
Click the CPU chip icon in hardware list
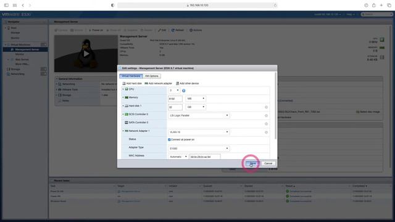tap(127, 89)
